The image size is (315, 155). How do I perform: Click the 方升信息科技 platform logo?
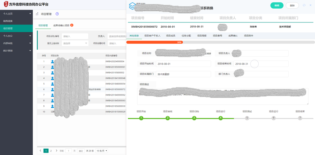pos(6,4)
